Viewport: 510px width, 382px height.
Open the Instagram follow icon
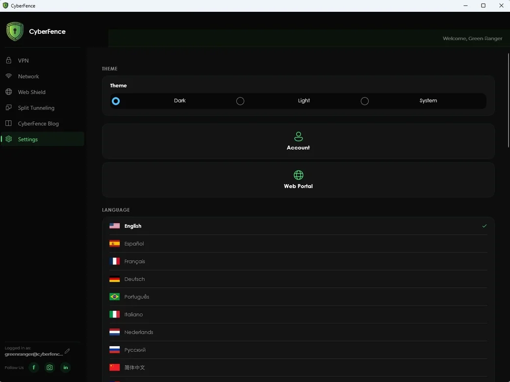pos(50,367)
